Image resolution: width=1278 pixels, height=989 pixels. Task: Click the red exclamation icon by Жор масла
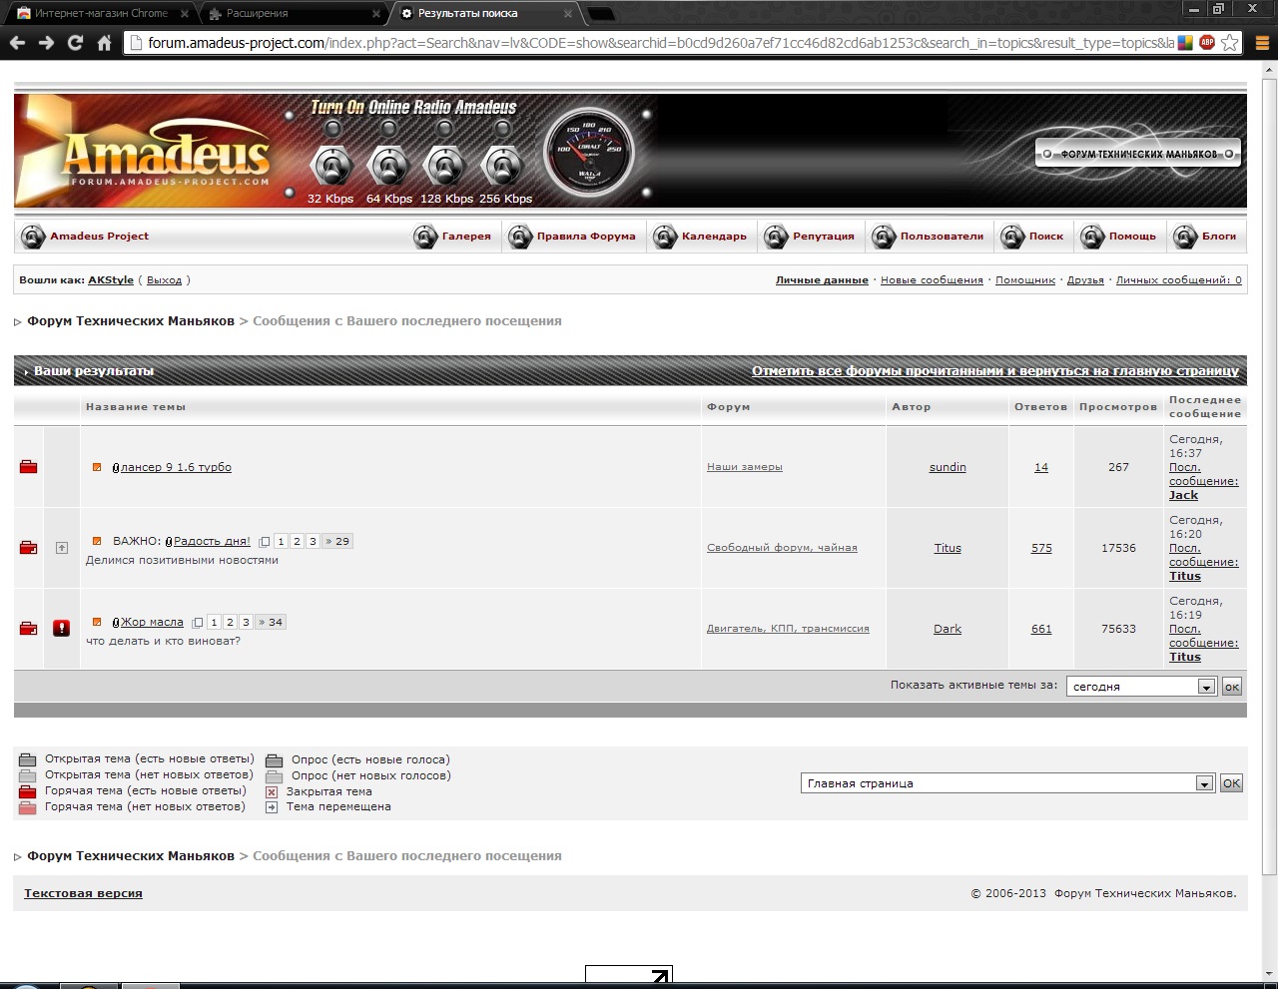[62, 629]
